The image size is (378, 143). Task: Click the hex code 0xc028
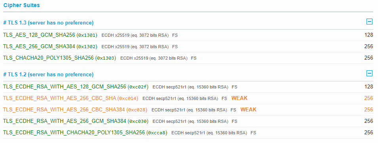[x=137, y=110]
